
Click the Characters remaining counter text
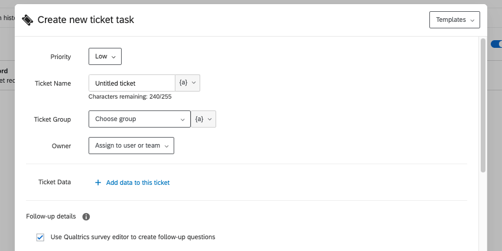(130, 96)
